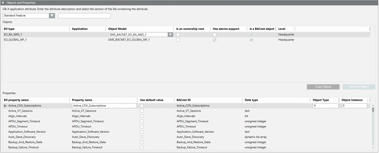
Task: Toggle ownership root checkbox for EO_GLOBAL_NP_1
Action: 178,40
